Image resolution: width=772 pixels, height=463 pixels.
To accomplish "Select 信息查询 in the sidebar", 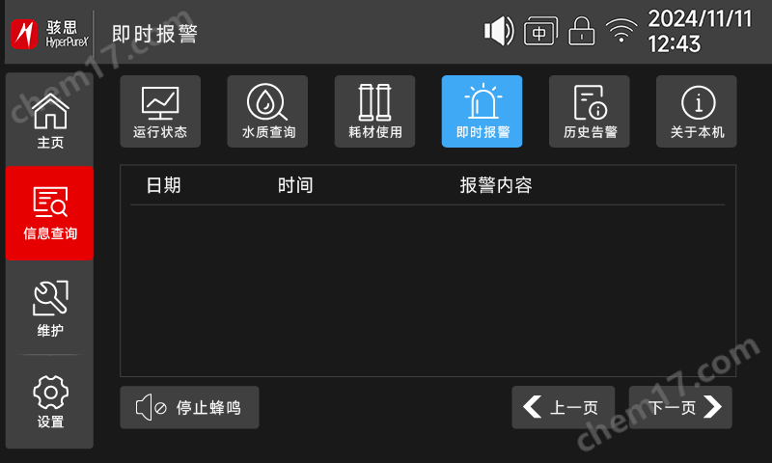I will (50, 213).
